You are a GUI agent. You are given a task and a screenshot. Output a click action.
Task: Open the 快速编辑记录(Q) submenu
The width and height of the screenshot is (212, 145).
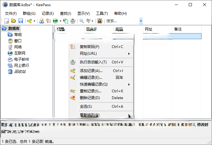pos(101,84)
